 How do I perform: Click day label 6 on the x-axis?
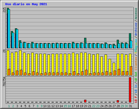coord(29,106)
